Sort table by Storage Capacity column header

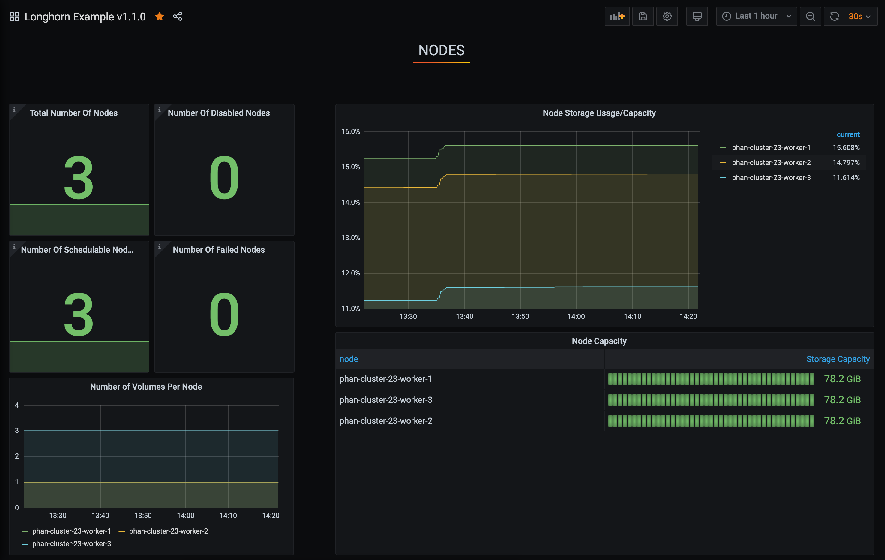[x=838, y=359]
